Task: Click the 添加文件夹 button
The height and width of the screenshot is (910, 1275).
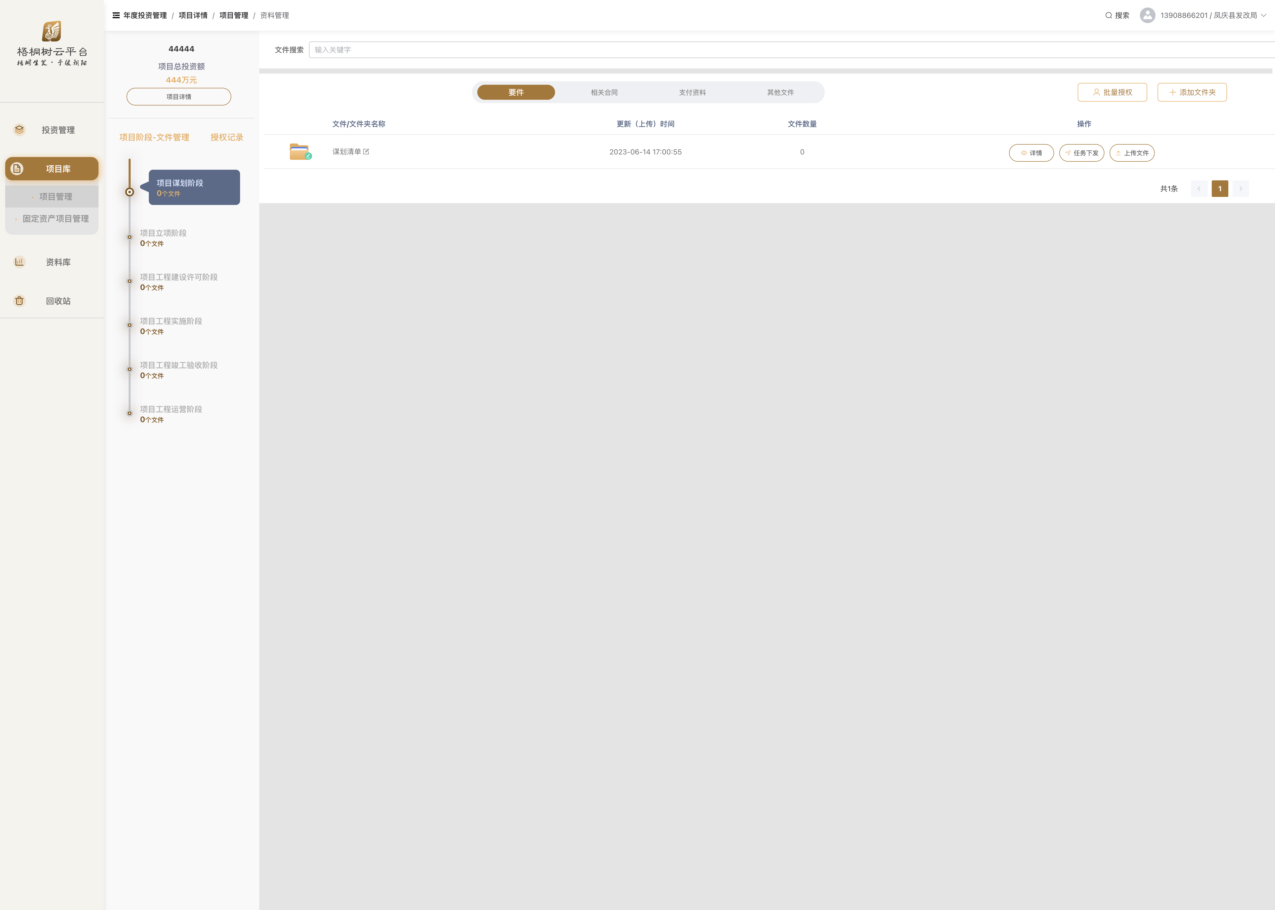Action: click(1192, 93)
